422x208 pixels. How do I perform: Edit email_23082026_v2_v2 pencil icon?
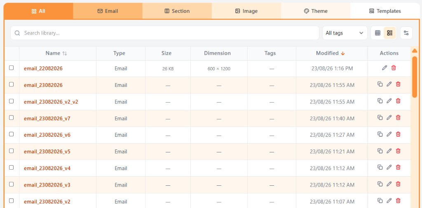(x=389, y=101)
